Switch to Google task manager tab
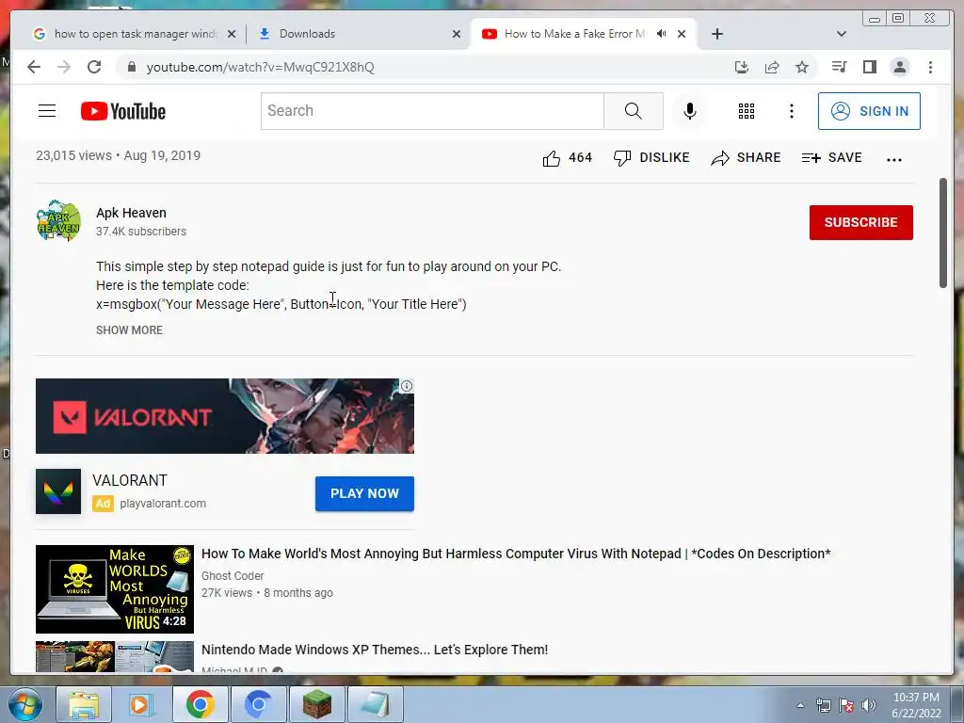 [x=136, y=34]
